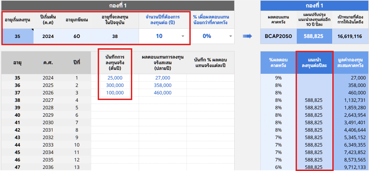
Task: Click the ผลตอบแทนการลงทุนจริงสะสม (ปลายปี) header
Action: pyautogui.click(x=163, y=62)
